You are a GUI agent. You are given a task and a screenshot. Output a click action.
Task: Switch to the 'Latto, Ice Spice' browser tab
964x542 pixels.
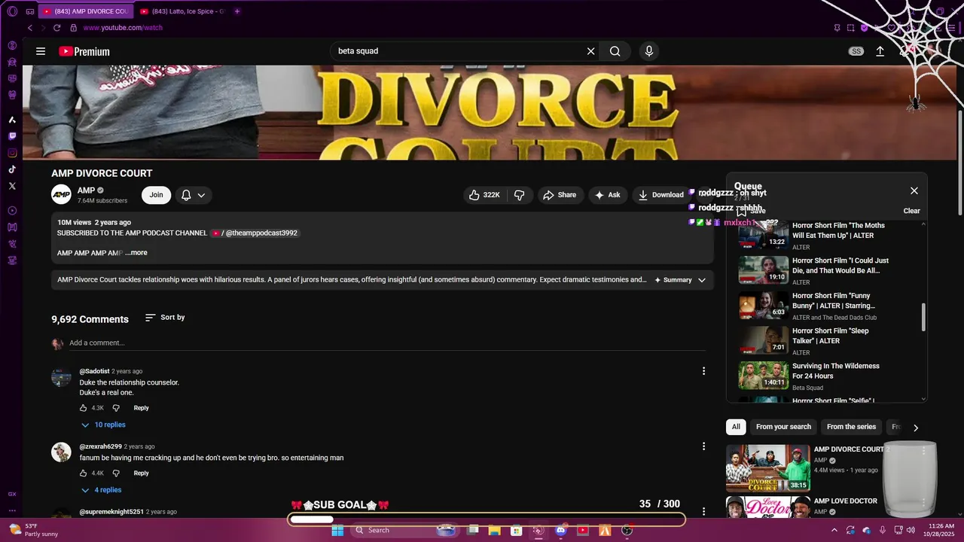coord(183,11)
